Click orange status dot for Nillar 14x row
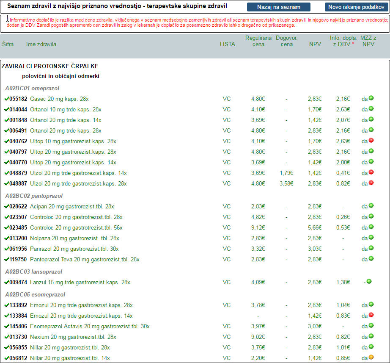390x363 pixels. (x=371, y=357)
